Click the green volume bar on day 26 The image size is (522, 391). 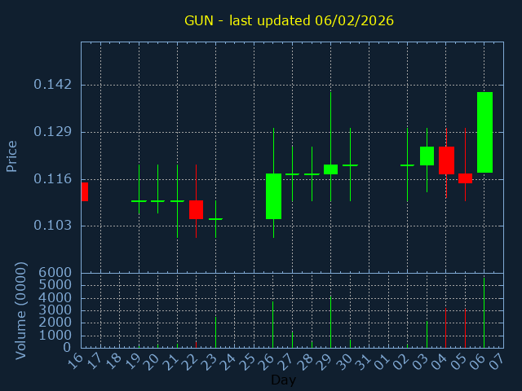coord(273,324)
